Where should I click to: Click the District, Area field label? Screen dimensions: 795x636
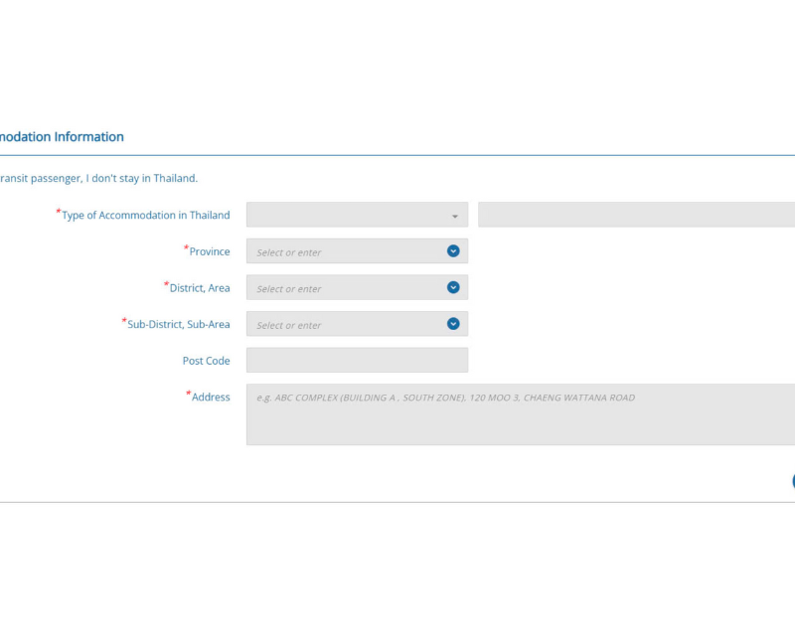199,288
